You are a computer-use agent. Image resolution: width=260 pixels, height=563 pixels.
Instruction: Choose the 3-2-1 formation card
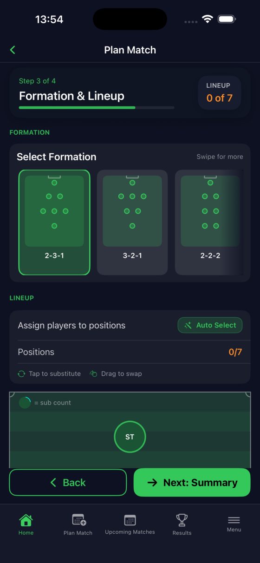[x=132, y=223]
